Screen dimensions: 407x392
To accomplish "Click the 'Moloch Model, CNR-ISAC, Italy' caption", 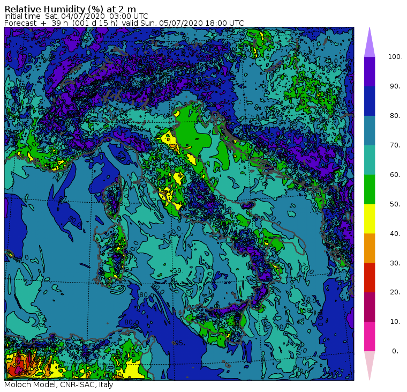I will [59, 384].
